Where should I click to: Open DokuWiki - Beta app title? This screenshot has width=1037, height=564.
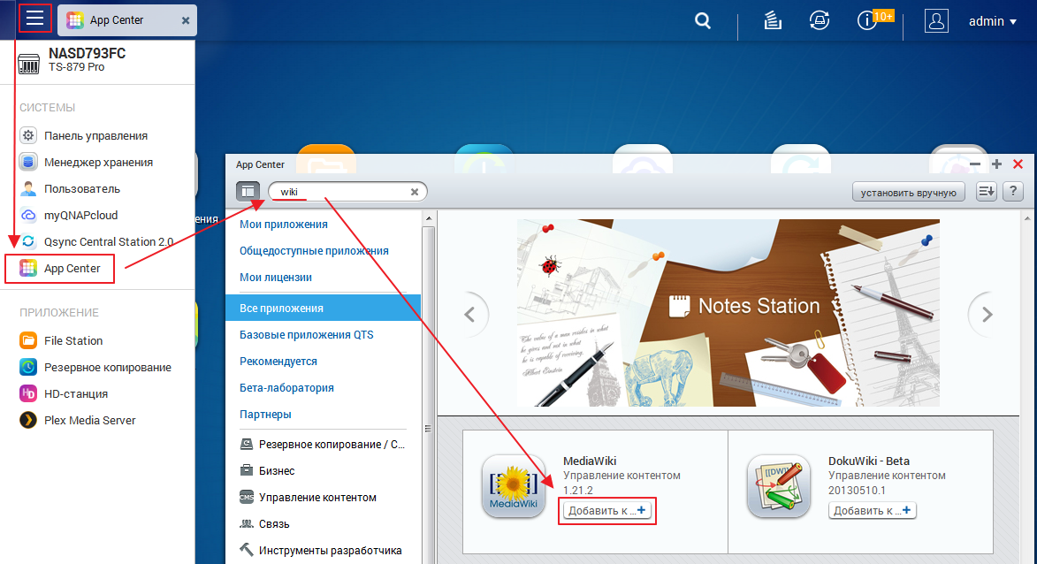coord(869,461)
